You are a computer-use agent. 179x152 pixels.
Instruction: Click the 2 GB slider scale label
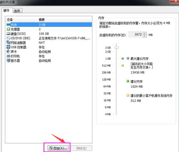pos(108,52)
